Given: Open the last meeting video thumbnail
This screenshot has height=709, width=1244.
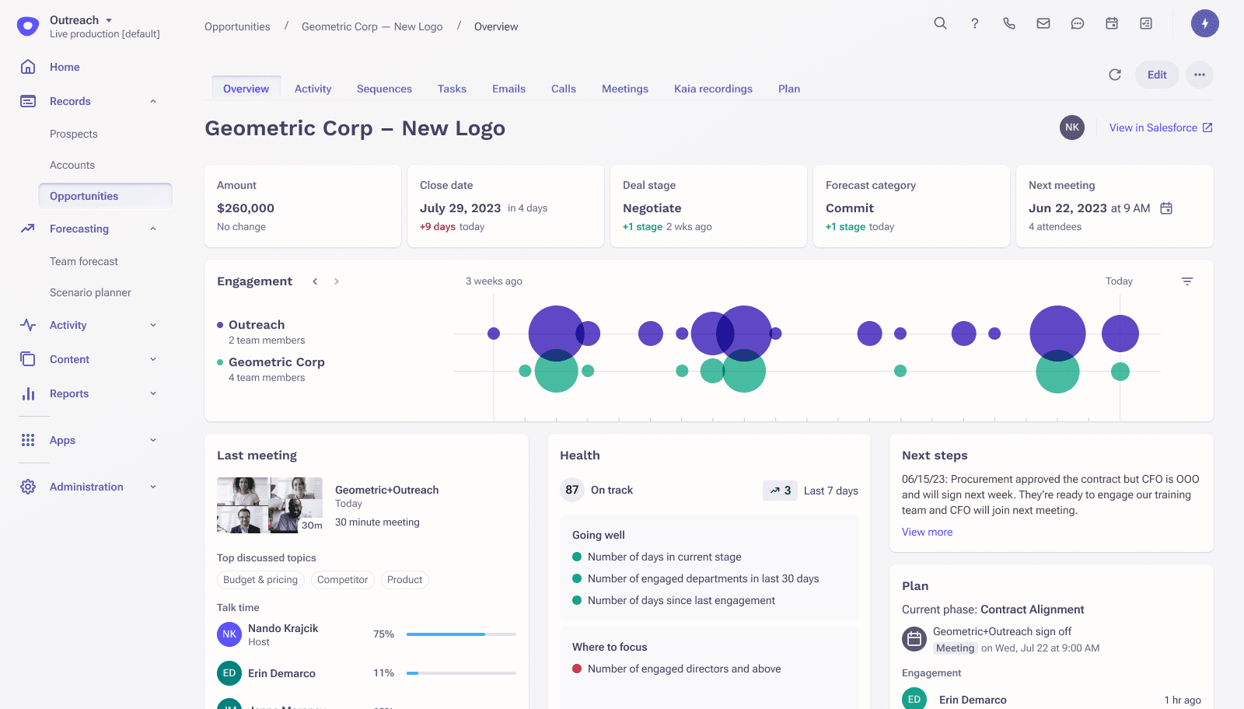Looking at the screenshot, I should (x=270, y=505).
